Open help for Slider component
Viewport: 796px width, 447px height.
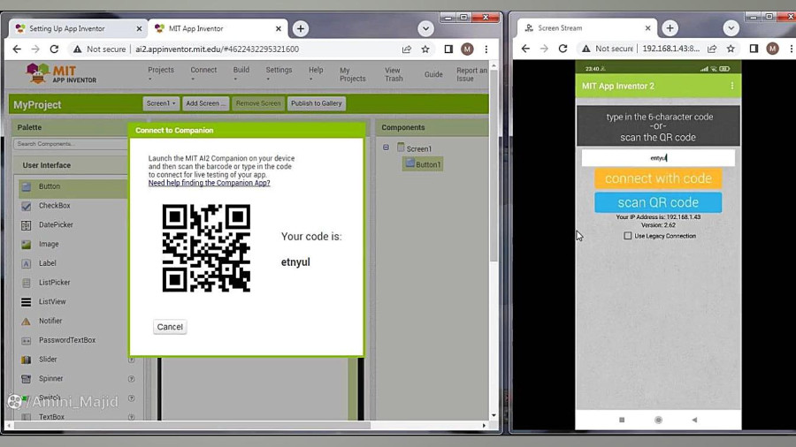tap(131, 360)
